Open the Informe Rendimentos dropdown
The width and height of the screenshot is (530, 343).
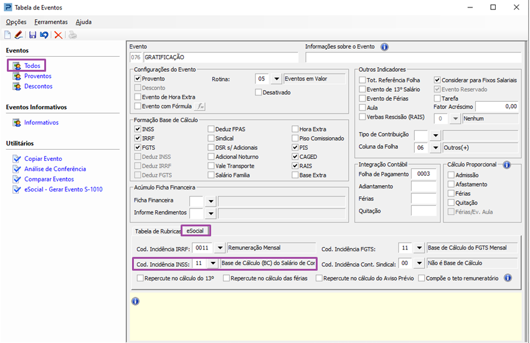click(211, 213)
